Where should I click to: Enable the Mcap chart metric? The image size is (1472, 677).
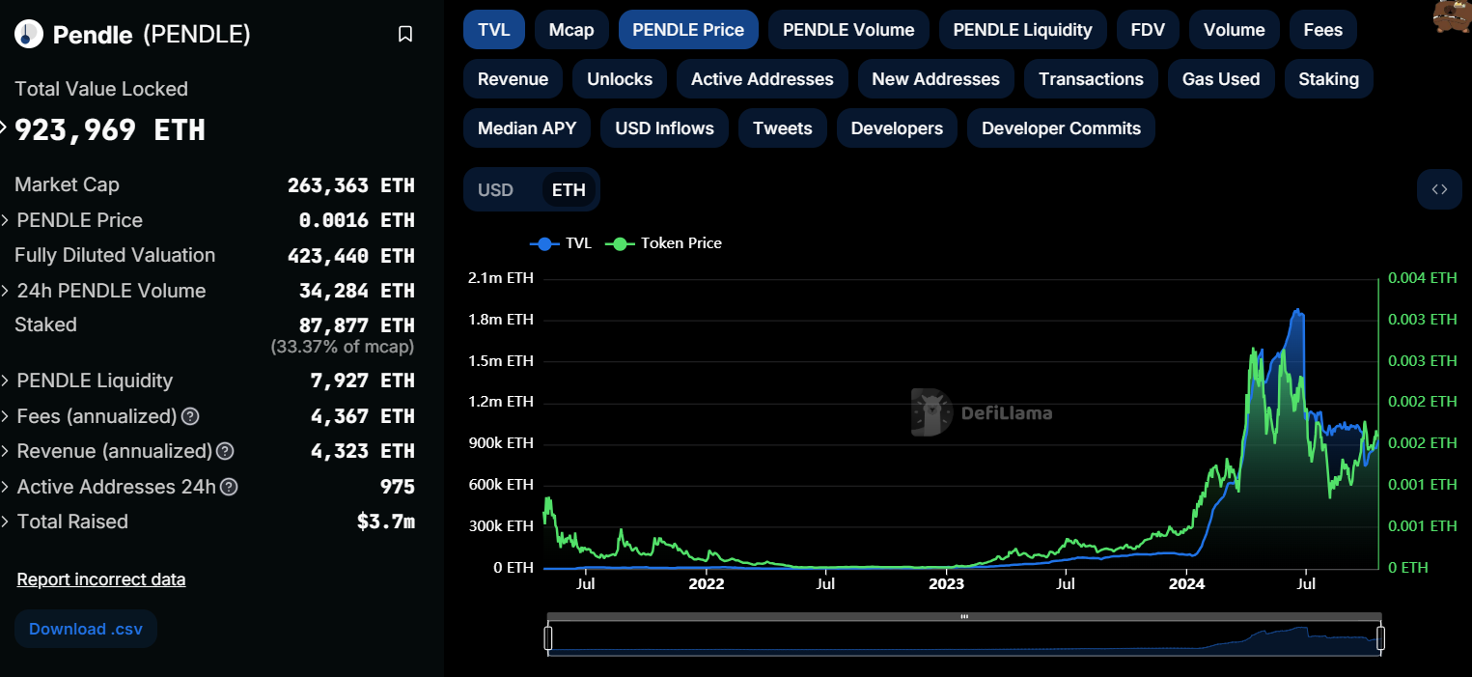[x=571, y=30]
